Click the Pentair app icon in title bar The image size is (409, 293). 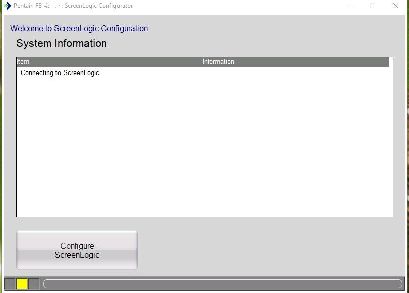tap(7, 6)
